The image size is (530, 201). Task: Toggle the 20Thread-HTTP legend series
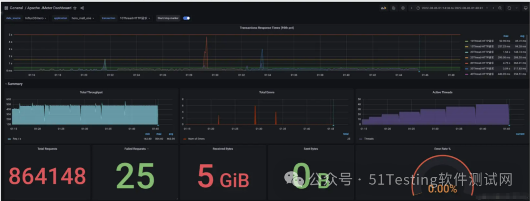[x=482, y=51]
